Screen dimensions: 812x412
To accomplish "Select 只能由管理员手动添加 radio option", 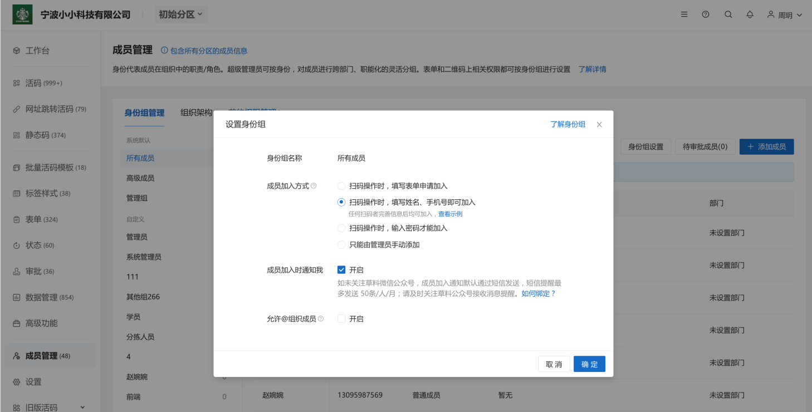I will click(x=340, y=244).
